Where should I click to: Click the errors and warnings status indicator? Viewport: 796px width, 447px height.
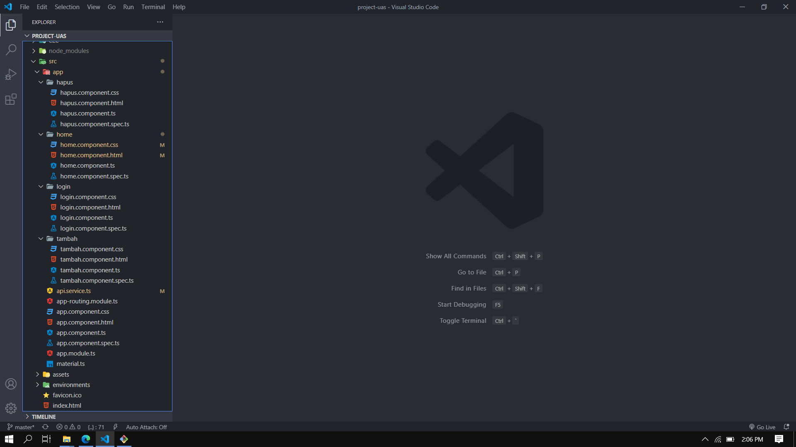click(x=69, y=427)
